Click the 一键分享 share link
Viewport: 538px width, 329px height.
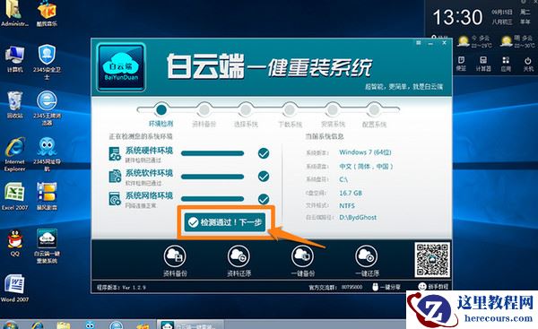click(x=386, y=287)
